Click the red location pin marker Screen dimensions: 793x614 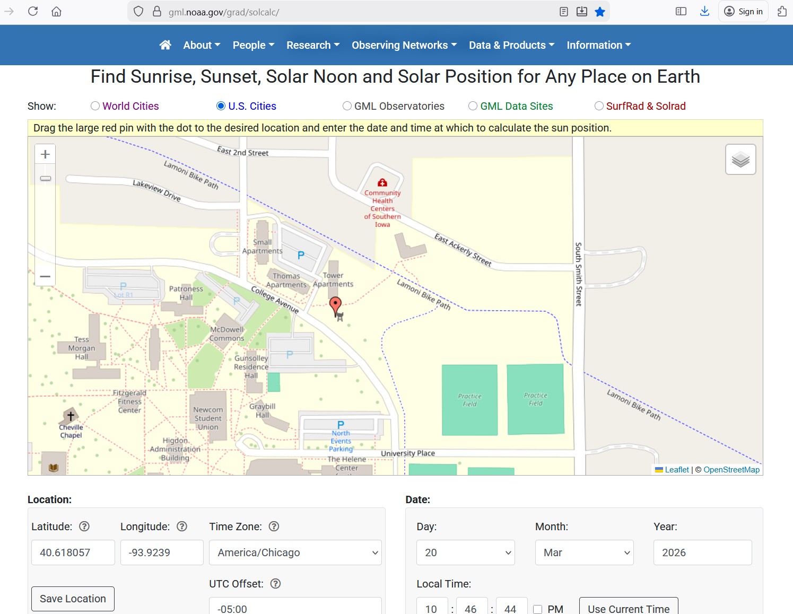(335, 305)
